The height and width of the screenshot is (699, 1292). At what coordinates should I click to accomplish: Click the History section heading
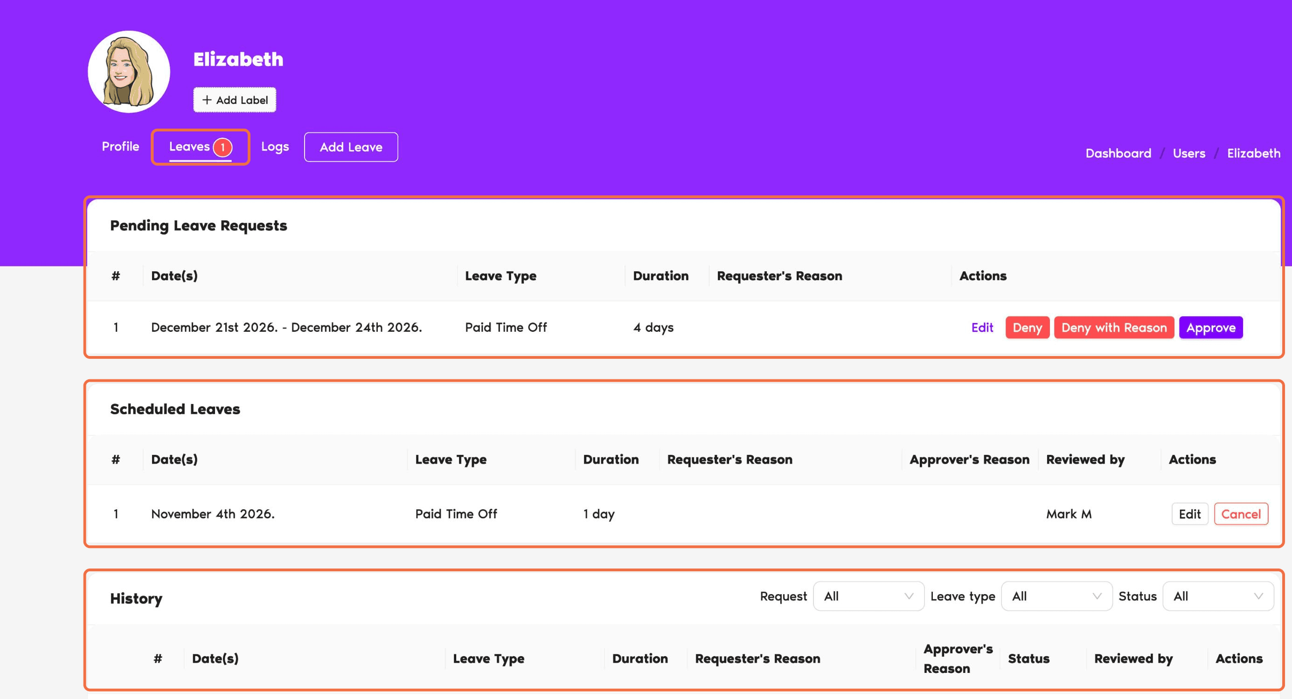(x=136, y=598)
